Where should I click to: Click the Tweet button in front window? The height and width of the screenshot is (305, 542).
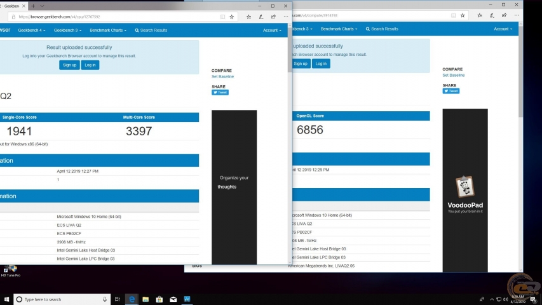pos(220,92)
